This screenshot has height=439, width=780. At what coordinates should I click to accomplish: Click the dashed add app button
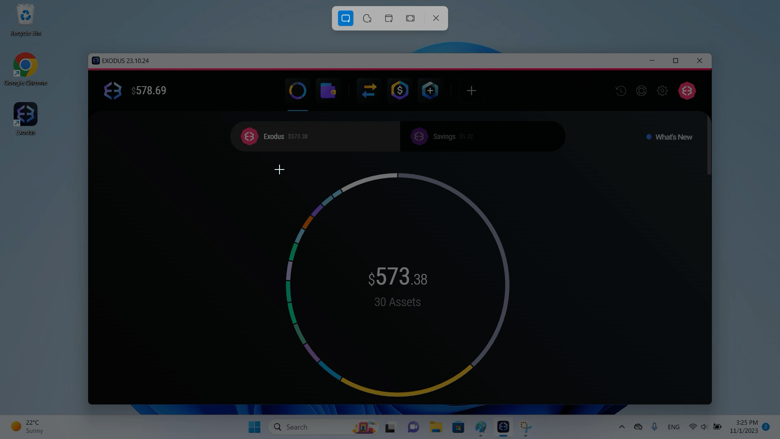(471, 91)
